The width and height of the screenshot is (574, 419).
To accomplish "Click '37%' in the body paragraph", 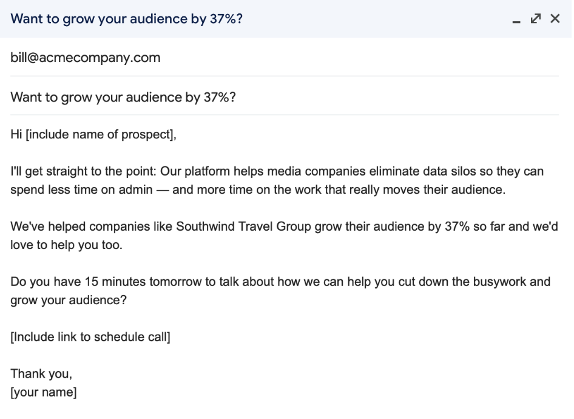I will (x=458, y=227).
